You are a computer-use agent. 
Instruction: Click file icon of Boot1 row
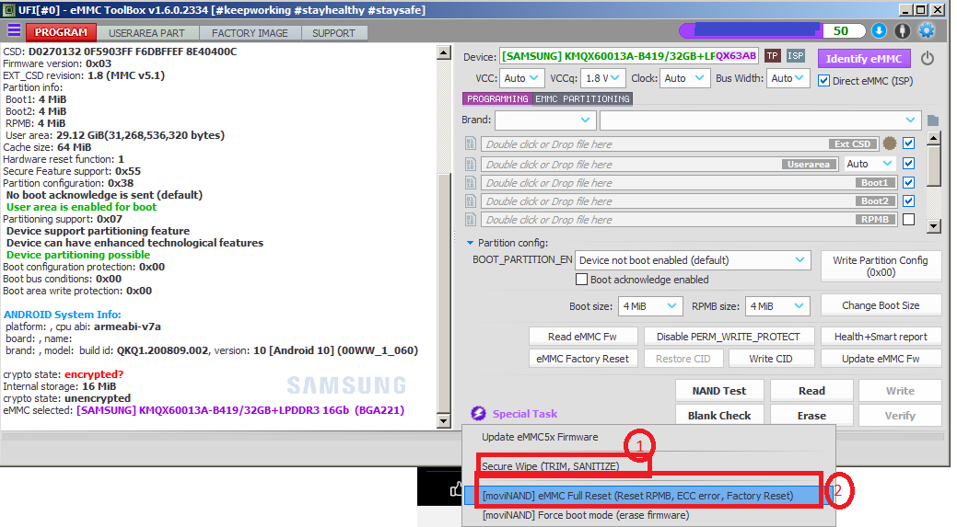point(470,182)
